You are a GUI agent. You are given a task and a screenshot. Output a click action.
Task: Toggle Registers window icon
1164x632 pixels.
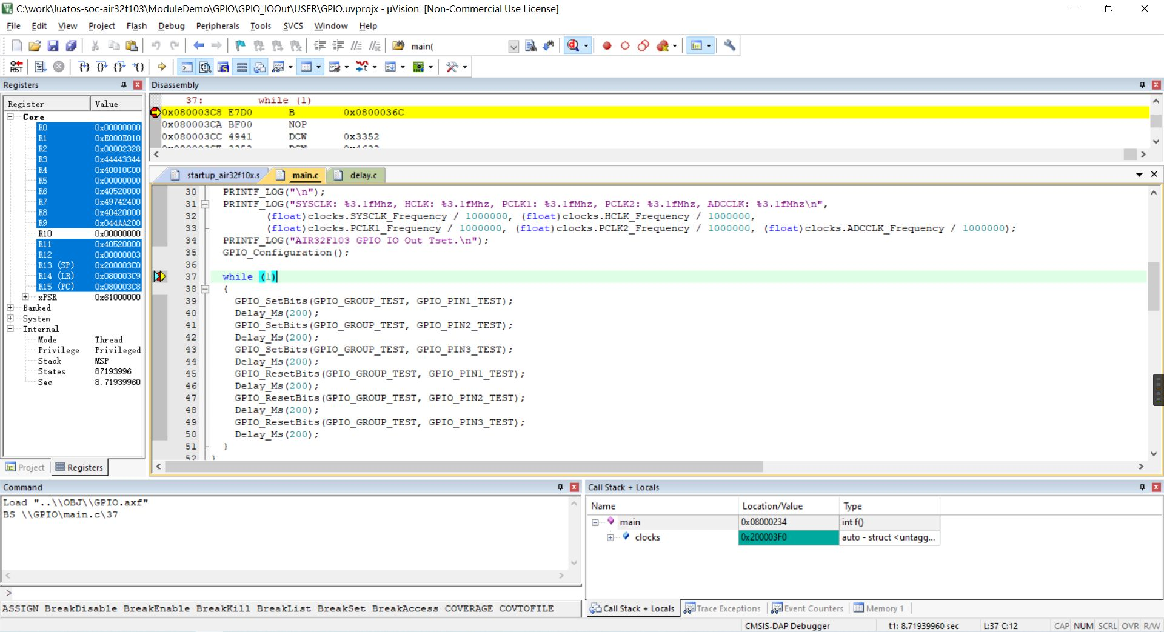tap(242, 67)
